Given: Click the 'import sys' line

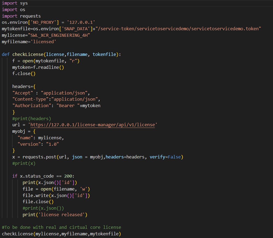Looking at the screenshot, I should 15,3.
